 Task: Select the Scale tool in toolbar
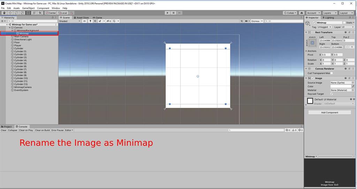click(22, 13)
